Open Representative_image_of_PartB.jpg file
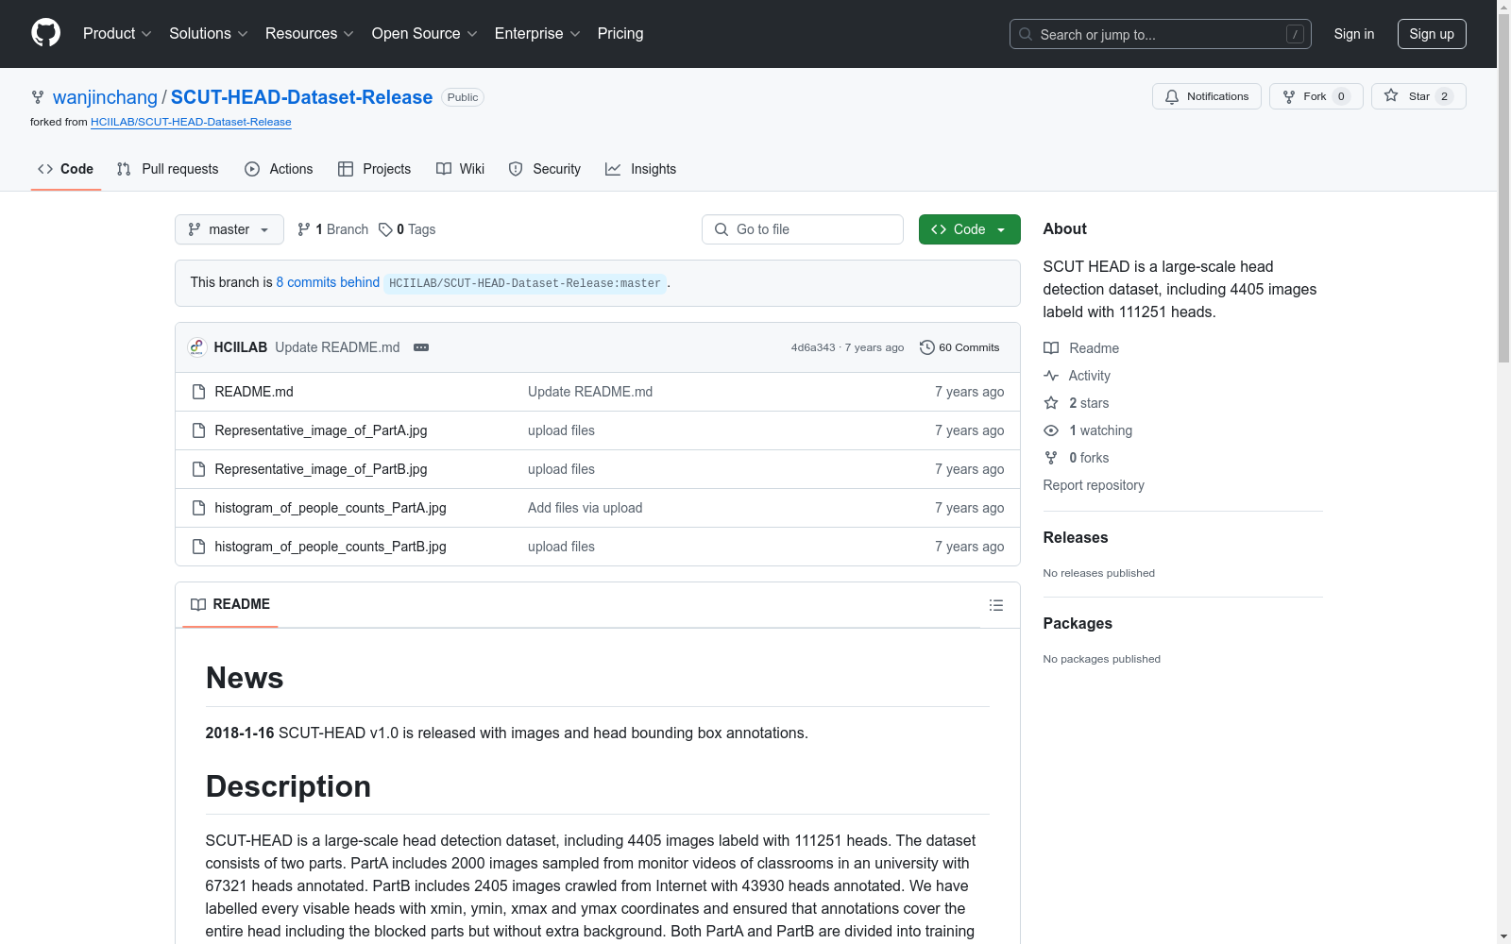1511x944 pixels. tap(321, 469)
